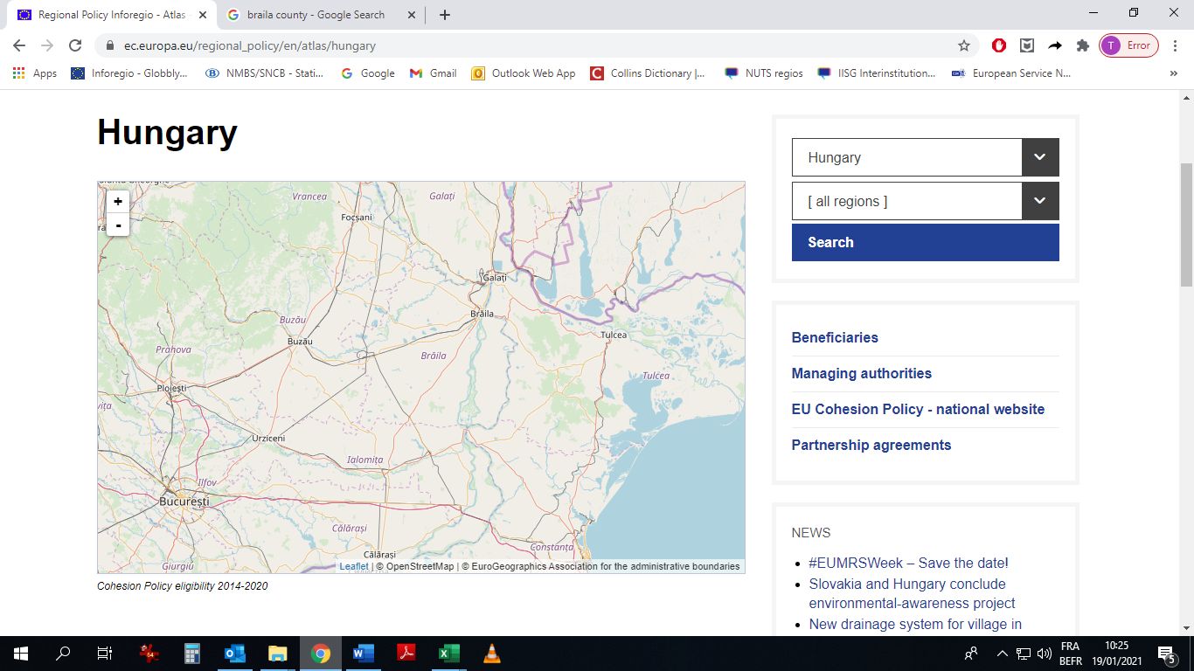Screen dimensions: 1194x671
Task: Open the Outlook Web App bookmark
Action: pyautogui.click(x=524, y=73)
